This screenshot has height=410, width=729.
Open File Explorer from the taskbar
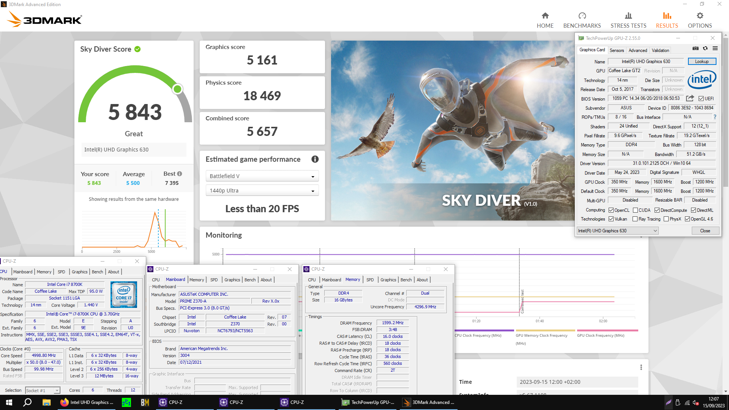click(x=46, y=402)
